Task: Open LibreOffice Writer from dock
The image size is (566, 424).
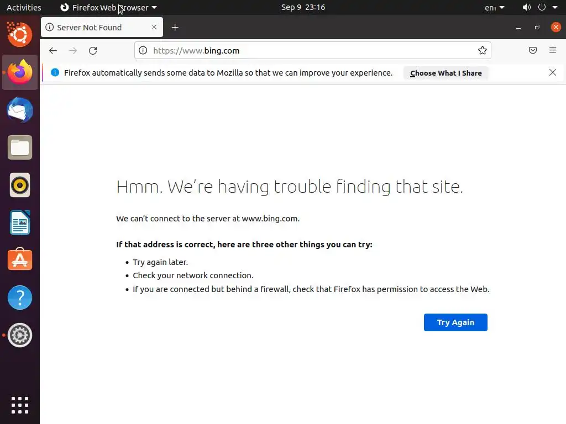Action: click(x=20, y=223)
